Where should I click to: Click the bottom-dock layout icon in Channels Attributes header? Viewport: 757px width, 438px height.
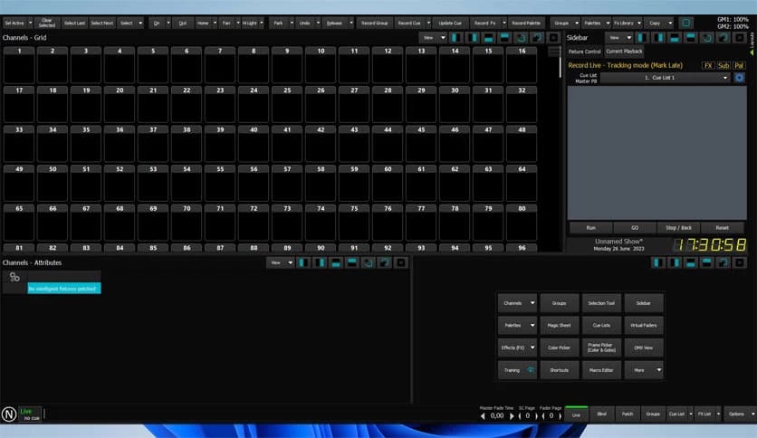pyautogui.click(x=336, y=262)
